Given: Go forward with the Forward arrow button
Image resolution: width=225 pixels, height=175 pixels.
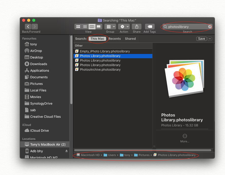Looking at the screenshot, I should (x=35, y=27).
